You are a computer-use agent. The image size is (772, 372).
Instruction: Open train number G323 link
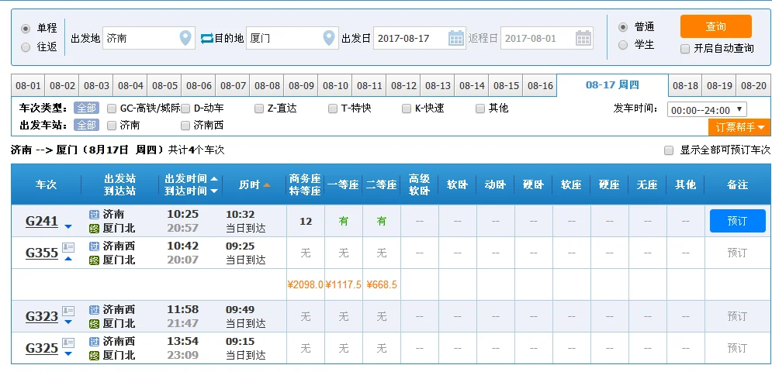(x=42, y=316)
